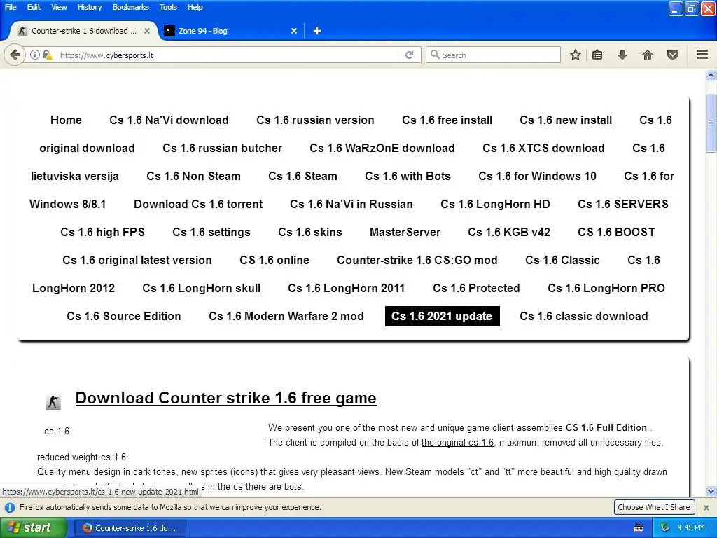Open insecure connection padlock warning icon
The height and width of the screenshot is (538, 717).
[x=47, y=55]
